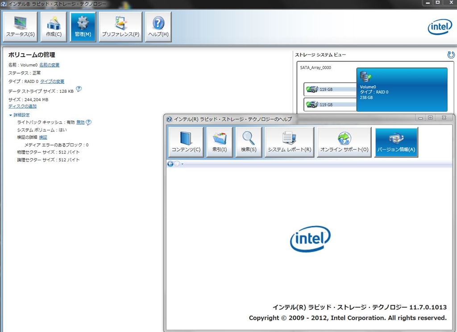The image size is (457, 332).
Task: Click 論理セクター サイズ：512 バイト text
Action: (x=48, y=160)
